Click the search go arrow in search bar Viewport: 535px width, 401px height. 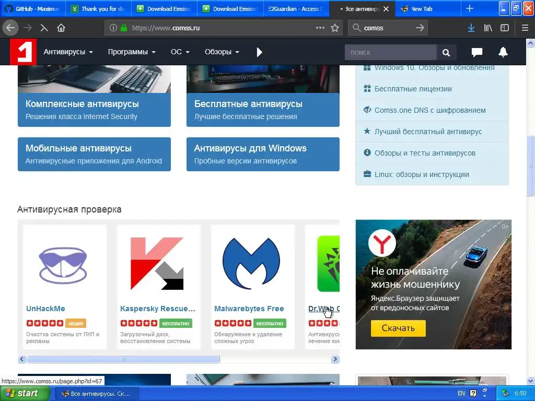point(420,28)
